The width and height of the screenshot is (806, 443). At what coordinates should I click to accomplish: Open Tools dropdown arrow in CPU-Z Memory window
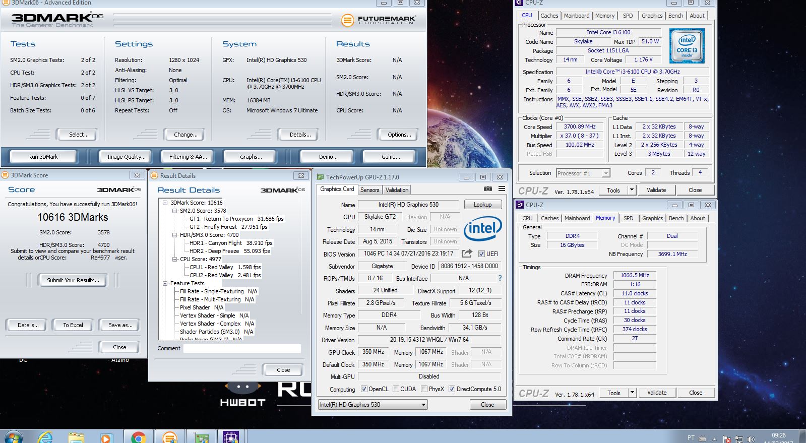click(632, 393)
